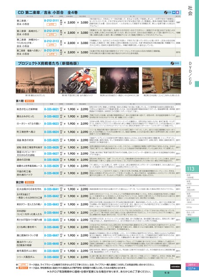Click product code 8-335-6648

[52, 243]
